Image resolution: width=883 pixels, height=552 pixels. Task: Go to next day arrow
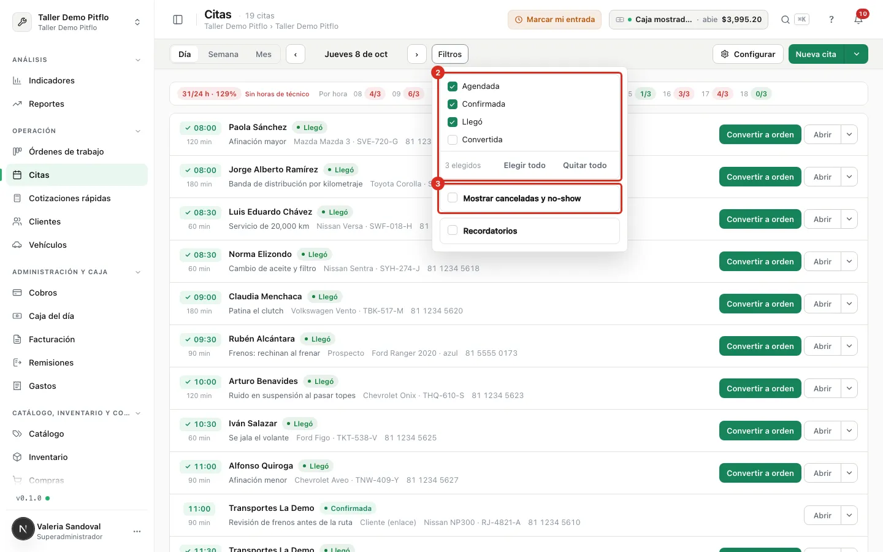417,54
